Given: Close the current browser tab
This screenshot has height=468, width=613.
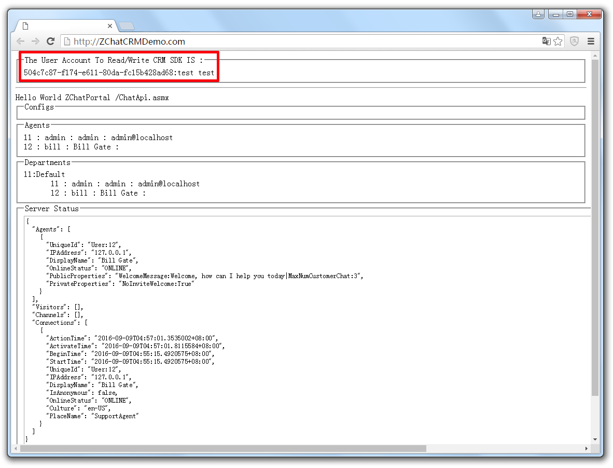Looking at the screenshot, I should pos(110,26).
